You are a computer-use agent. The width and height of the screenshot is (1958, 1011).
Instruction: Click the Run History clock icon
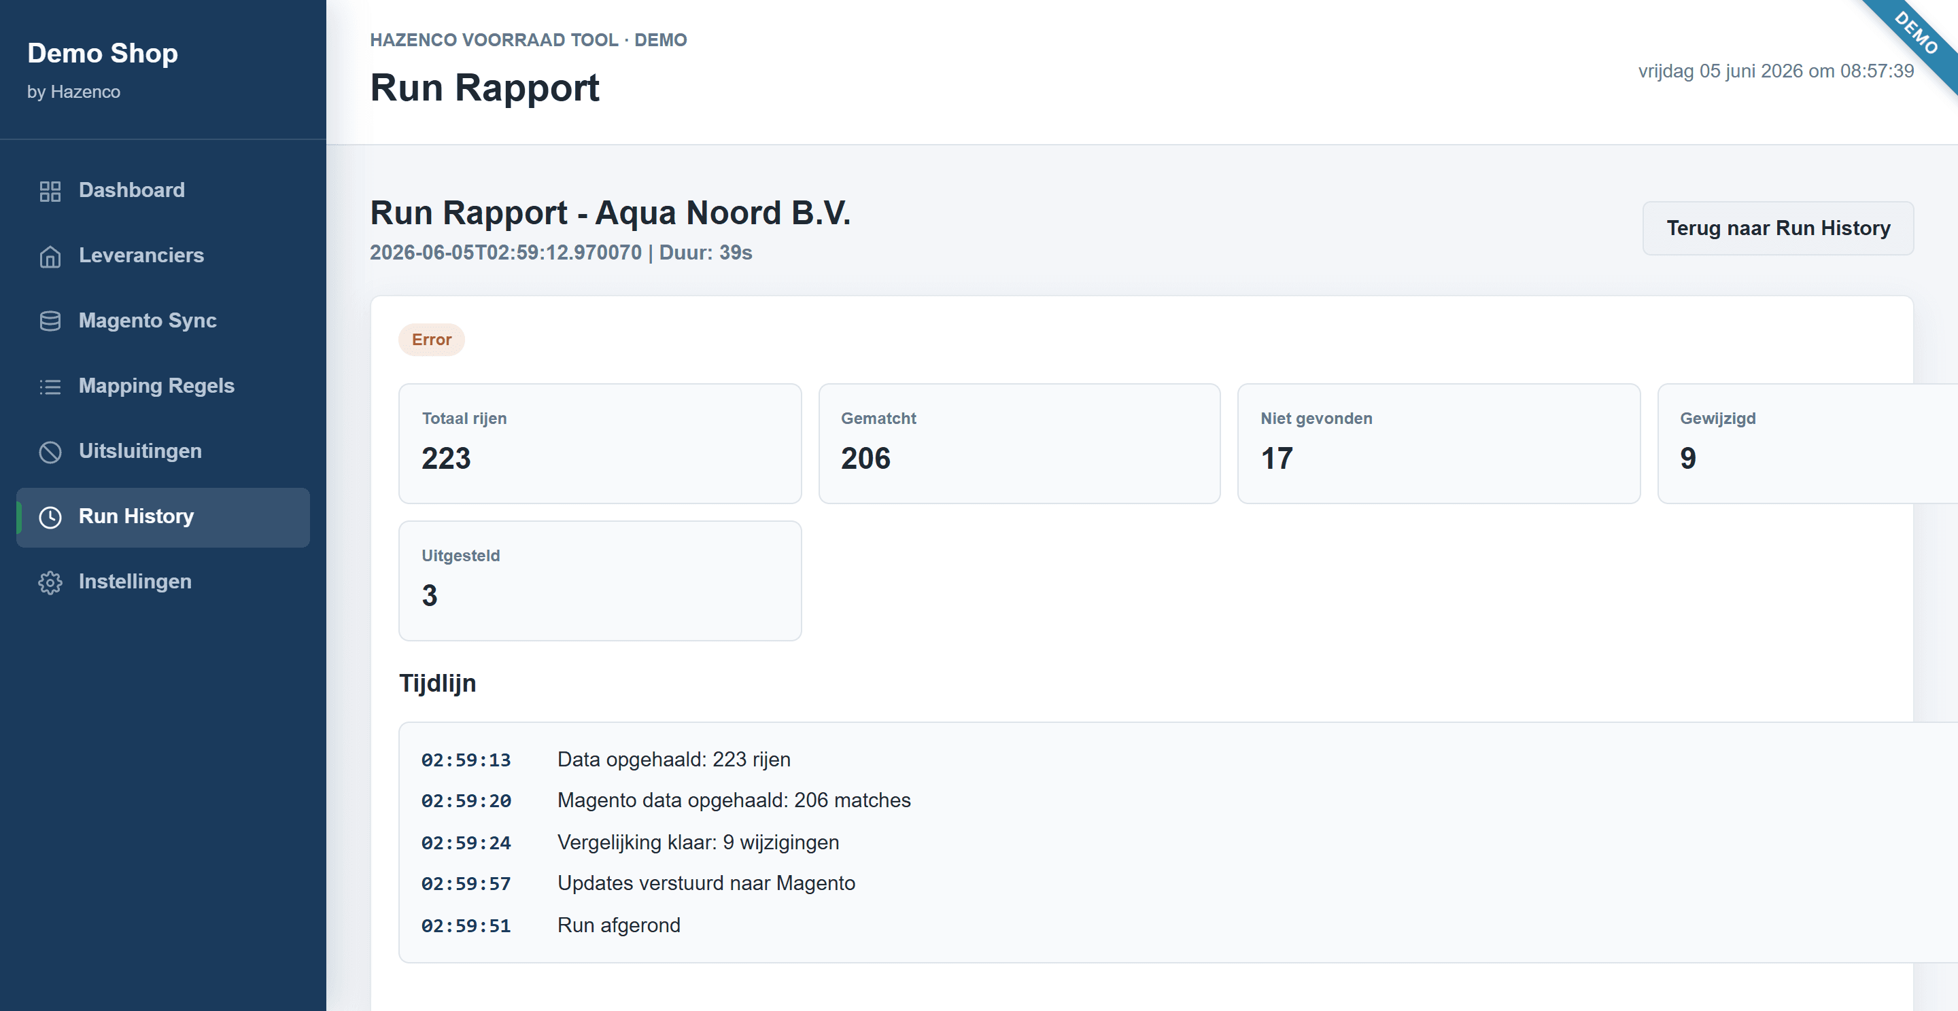(50, 517)
